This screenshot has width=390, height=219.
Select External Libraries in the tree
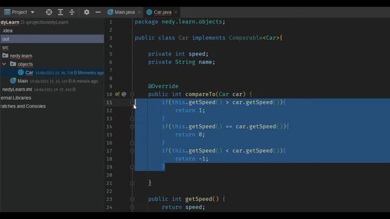point(16,98)
